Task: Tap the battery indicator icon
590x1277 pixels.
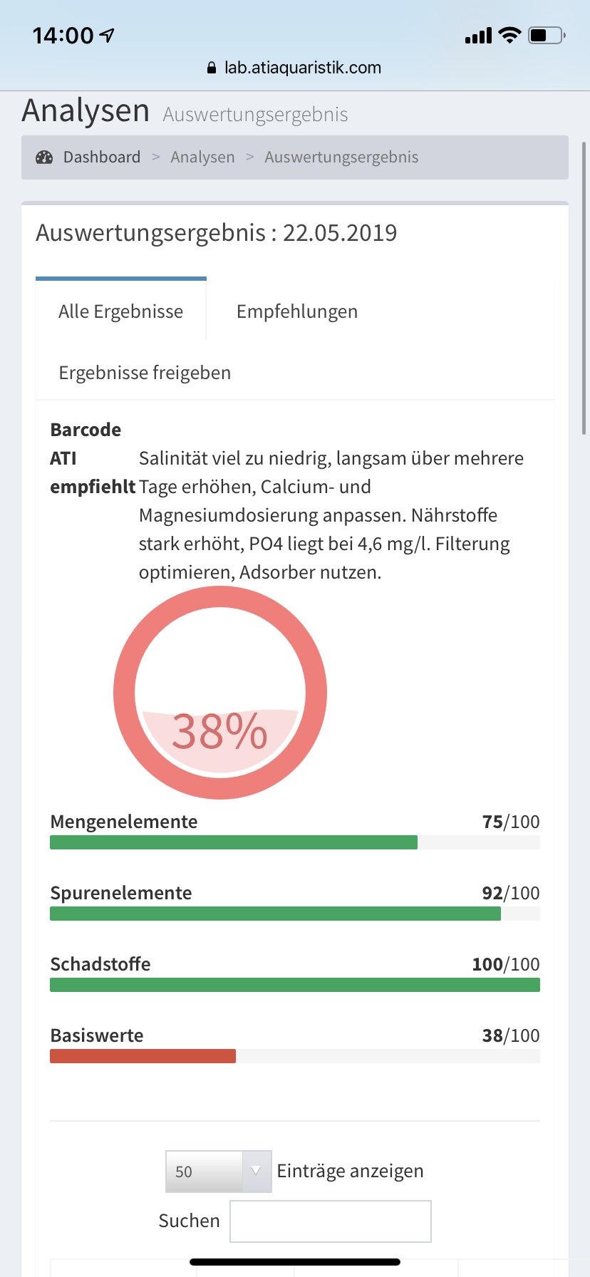Action: 547,35
